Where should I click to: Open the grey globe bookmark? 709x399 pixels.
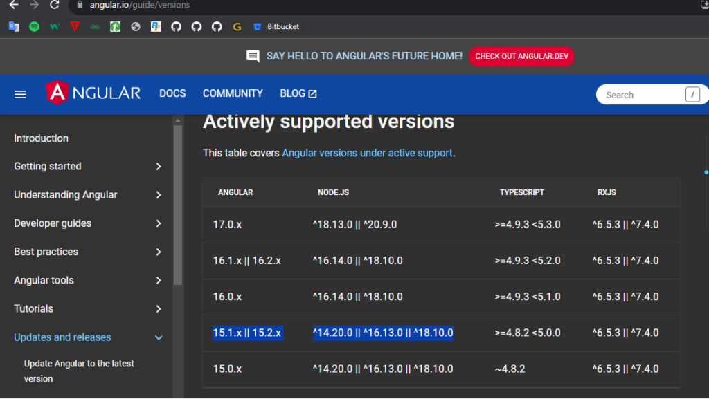point(136,27)
